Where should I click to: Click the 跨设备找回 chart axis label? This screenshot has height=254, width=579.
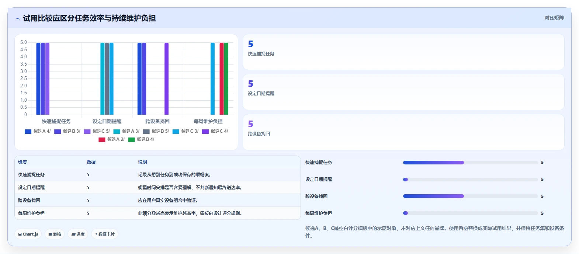[157, 121]
